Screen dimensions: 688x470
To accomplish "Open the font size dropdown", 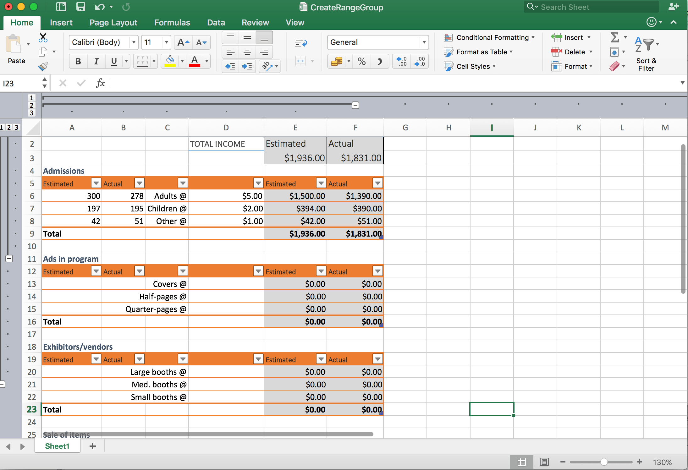I will click(x=167, y=42).
